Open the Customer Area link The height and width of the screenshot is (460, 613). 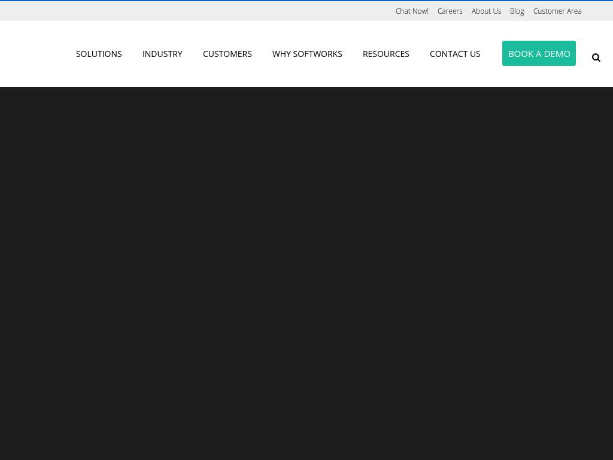point(557,11)
